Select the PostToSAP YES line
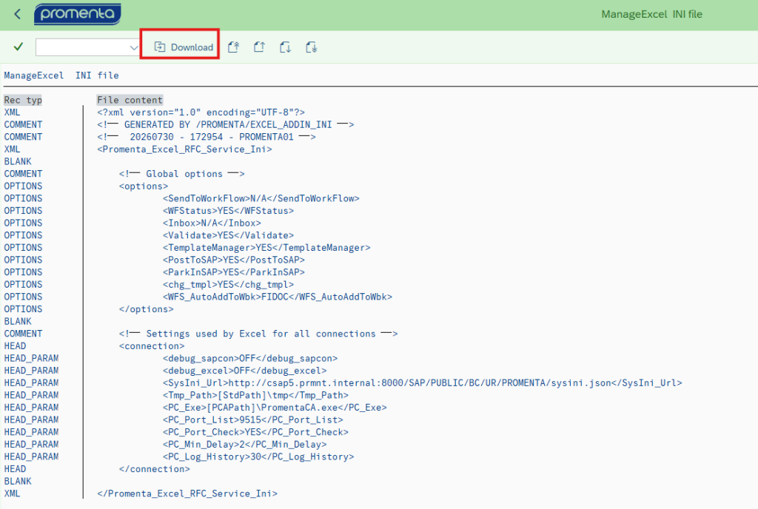The height and width of the screenshot is (509, 758). click(x=233, y=260)
